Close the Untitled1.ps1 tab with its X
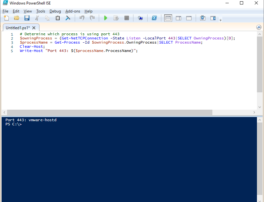The height and width of the screenshot is (202, 264). [x=34, y=28]
